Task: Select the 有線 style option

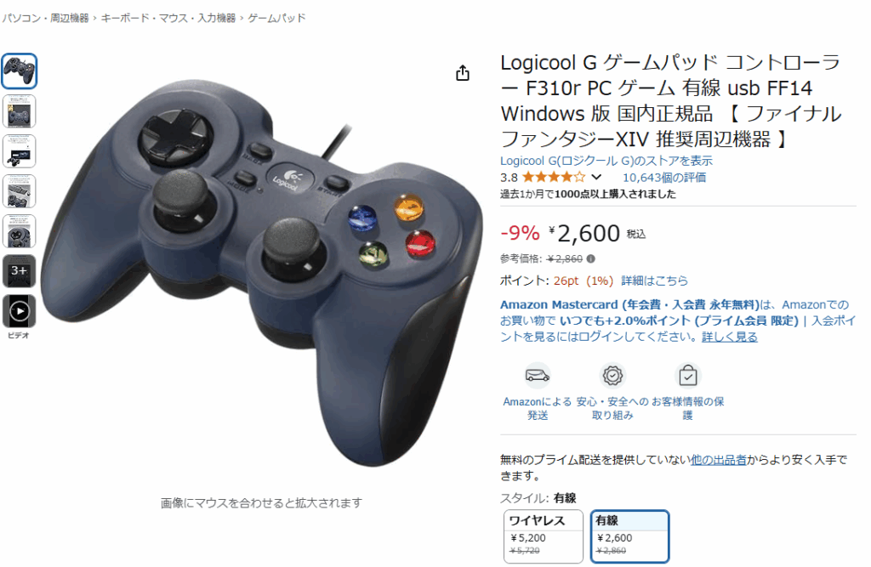Action: pos(630,536)
